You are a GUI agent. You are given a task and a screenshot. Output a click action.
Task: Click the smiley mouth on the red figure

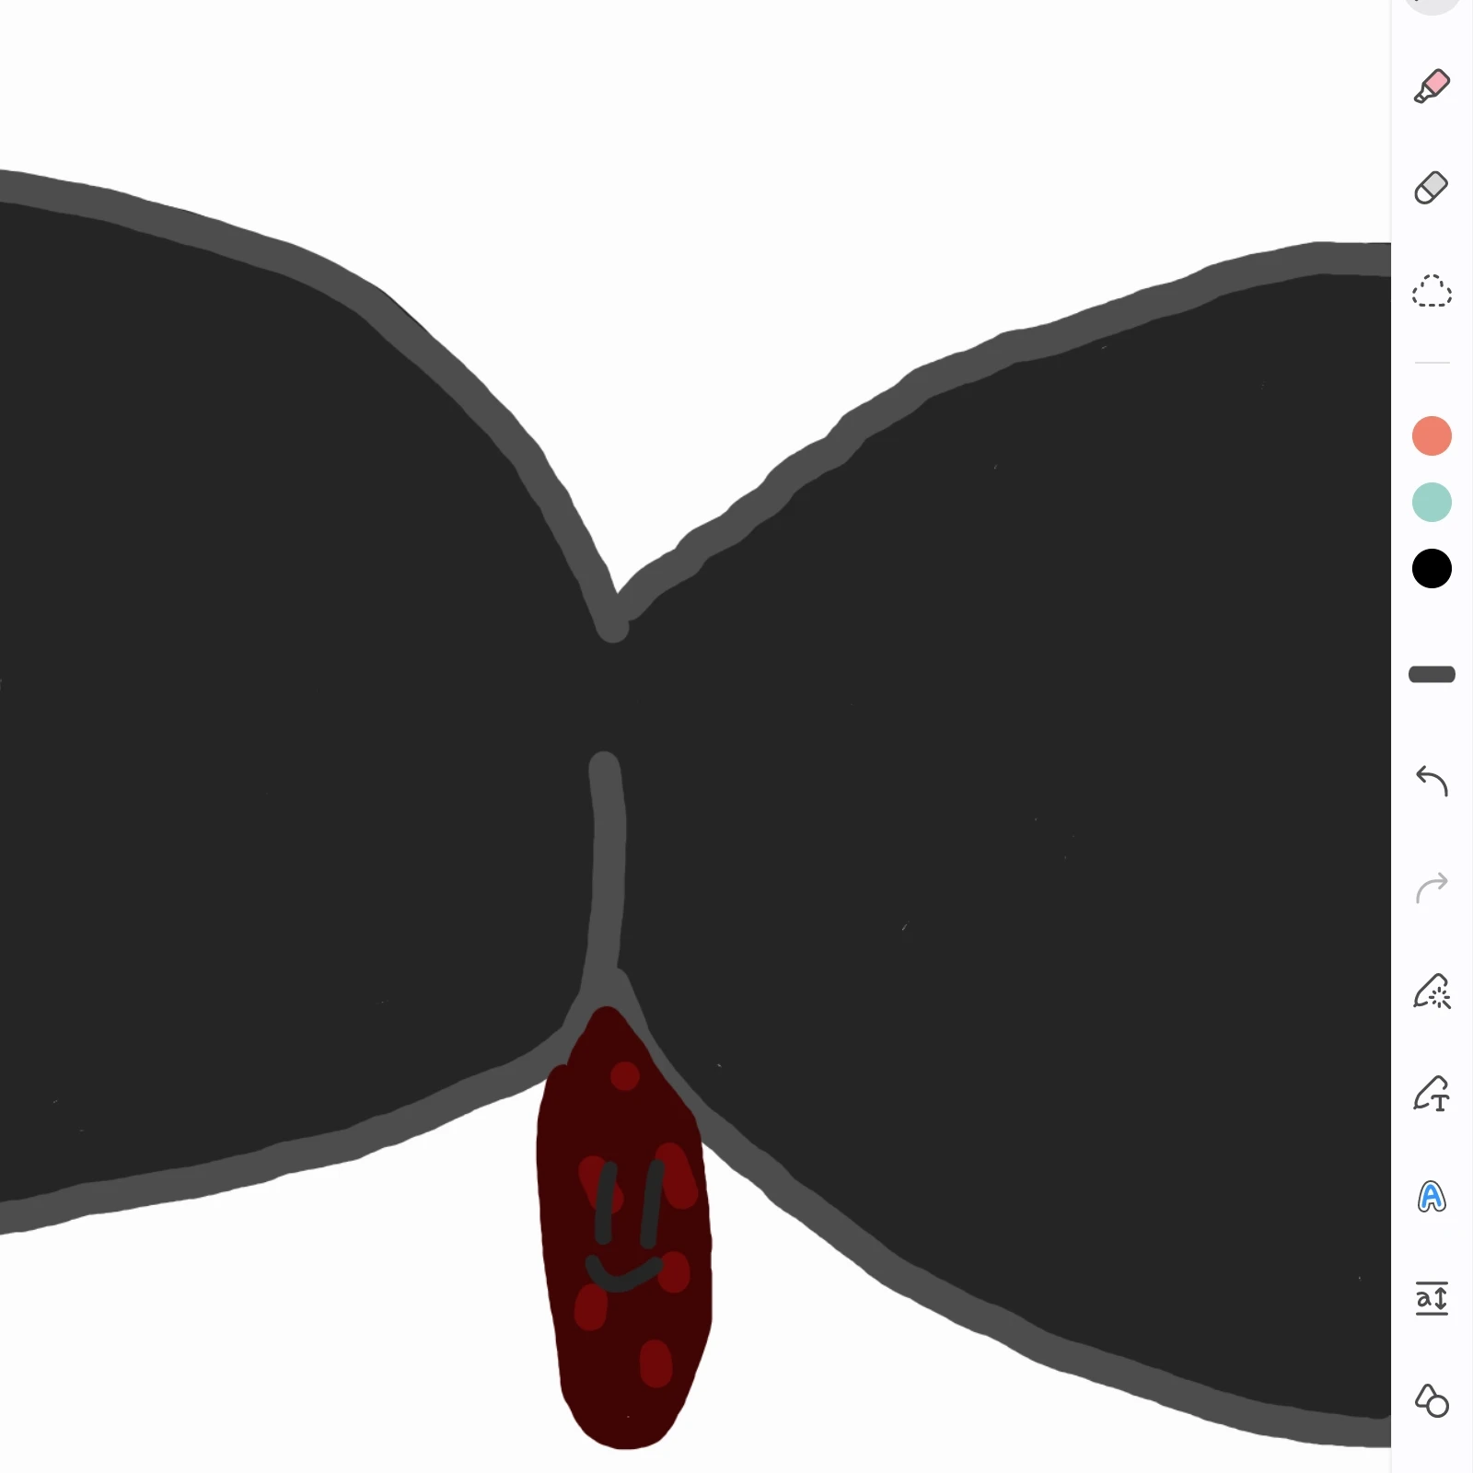pos(624,1274)
